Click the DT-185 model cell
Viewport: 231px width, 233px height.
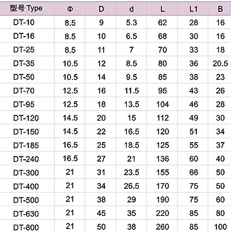coord(26,145)
